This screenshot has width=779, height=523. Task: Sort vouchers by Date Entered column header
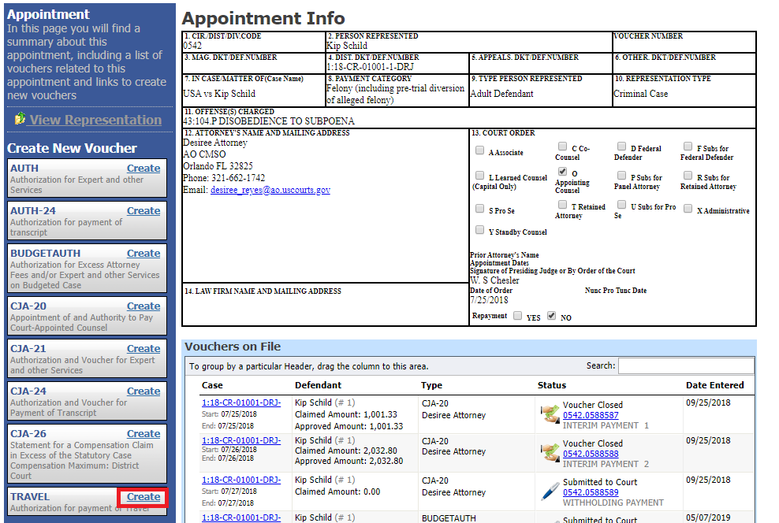(x=714, y=385)
